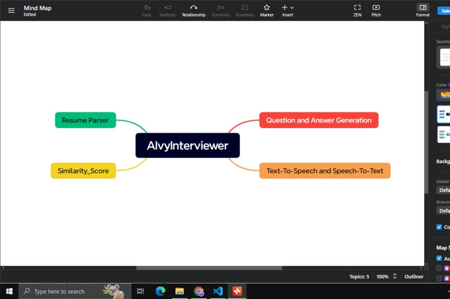The width and height of the screenshot is (450, 299).
Task: Toggle the Format side panel
Action: [x=423, y=11]
